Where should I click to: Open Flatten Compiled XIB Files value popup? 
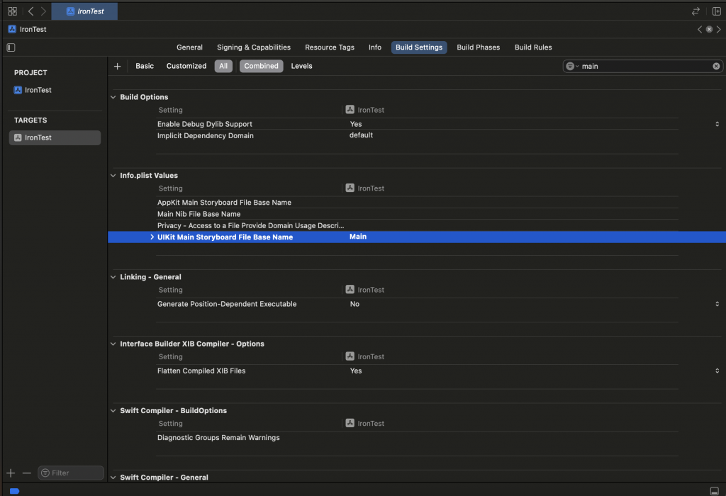(x=717, y=371)
